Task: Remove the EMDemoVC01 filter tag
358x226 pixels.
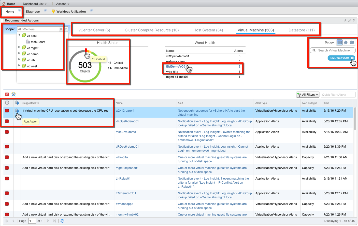Action: pos(352,58)
